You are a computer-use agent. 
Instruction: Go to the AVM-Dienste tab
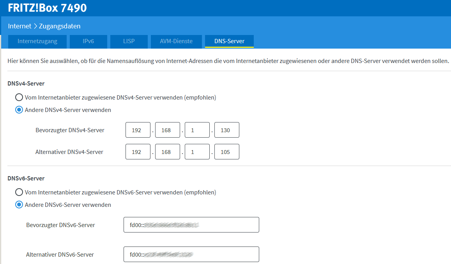(x=176, y=41)
